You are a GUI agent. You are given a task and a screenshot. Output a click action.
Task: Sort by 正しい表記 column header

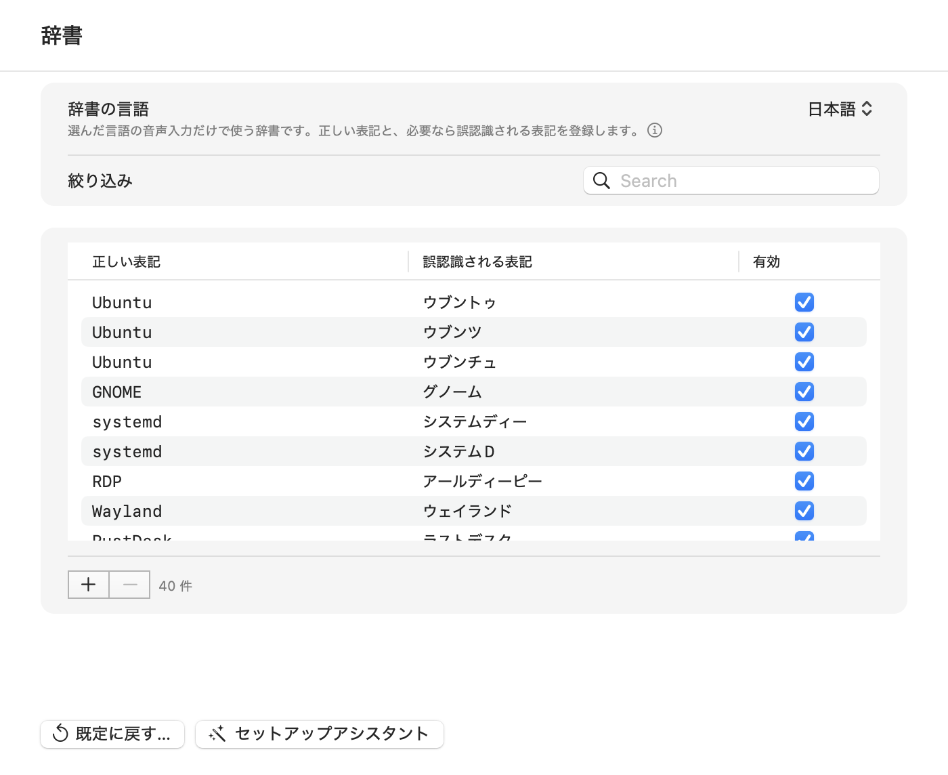pos(126,261)
